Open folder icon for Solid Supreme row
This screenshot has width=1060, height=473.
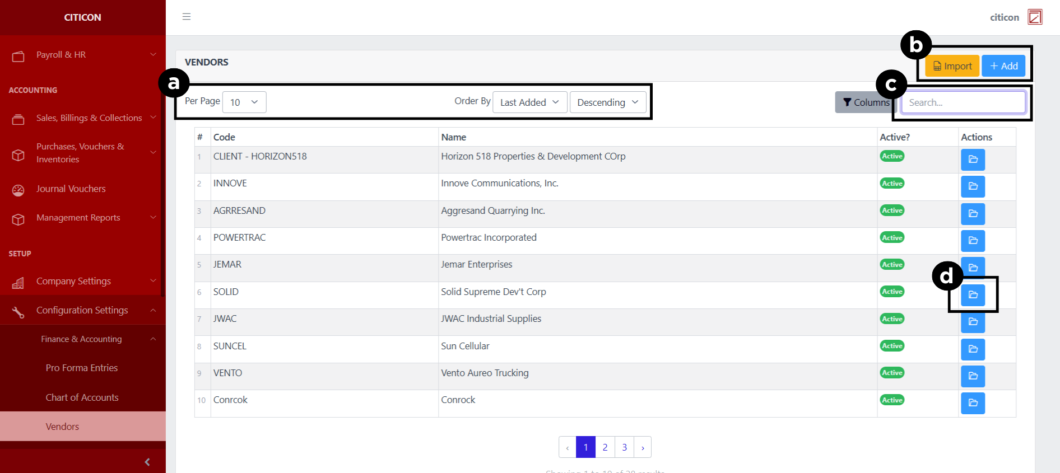[x=973, y=294]
